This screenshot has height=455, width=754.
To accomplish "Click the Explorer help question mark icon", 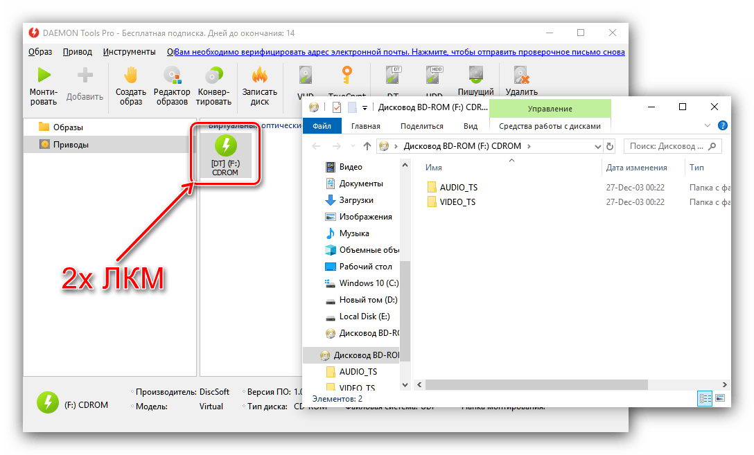I will [x=722, y=126].
